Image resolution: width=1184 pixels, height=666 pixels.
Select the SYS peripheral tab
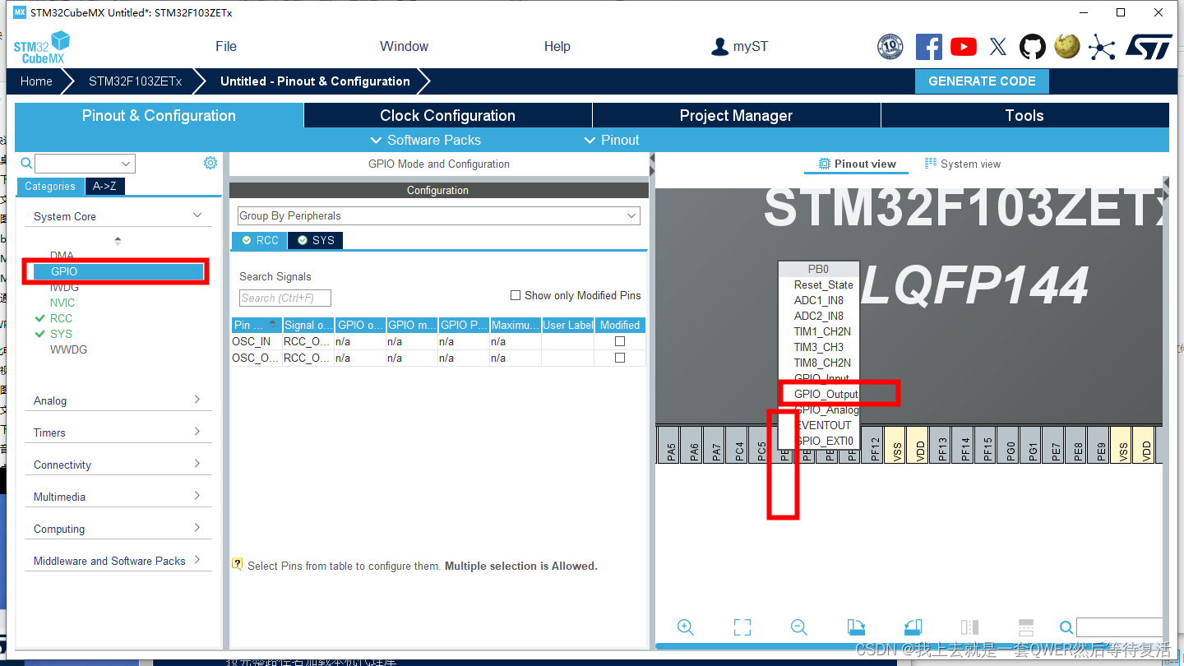pos(316,240)
